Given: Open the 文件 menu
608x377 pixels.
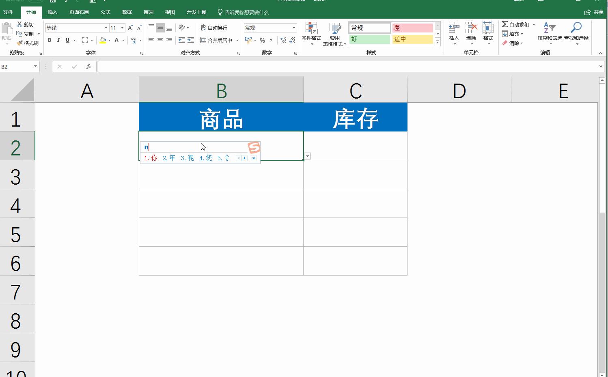Looking at the screenshot, I should click(x=8, y=12).
